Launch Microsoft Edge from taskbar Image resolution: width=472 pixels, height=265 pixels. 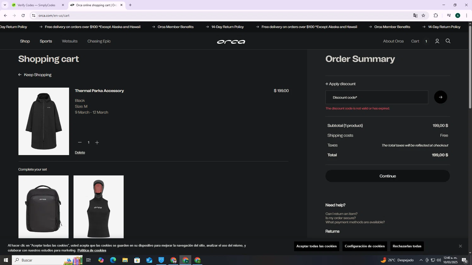pyautogui.click(x=113, y=260)
